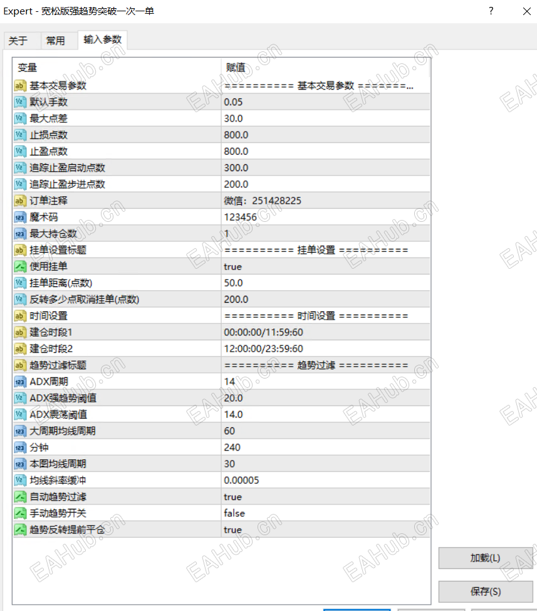Click the integer icon beside 最大持仓数
Screen dimensions: 537x611
19,233
